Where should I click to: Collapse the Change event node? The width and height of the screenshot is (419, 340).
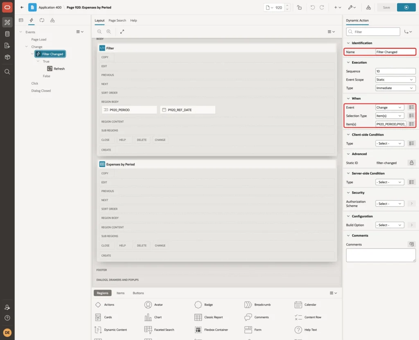(26, 47)
